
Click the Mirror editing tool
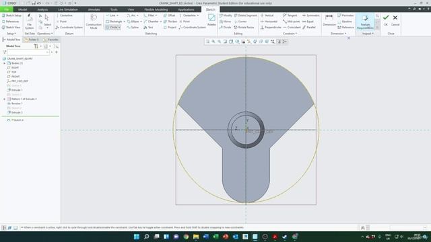point(225,22)
